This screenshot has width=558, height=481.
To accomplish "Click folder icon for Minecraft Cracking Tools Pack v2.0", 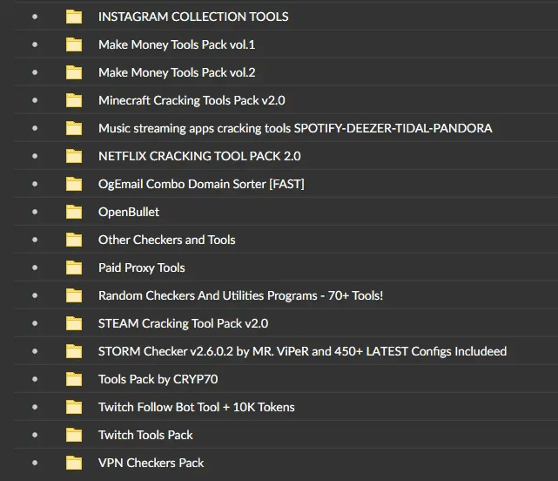I will click(74, 100).
